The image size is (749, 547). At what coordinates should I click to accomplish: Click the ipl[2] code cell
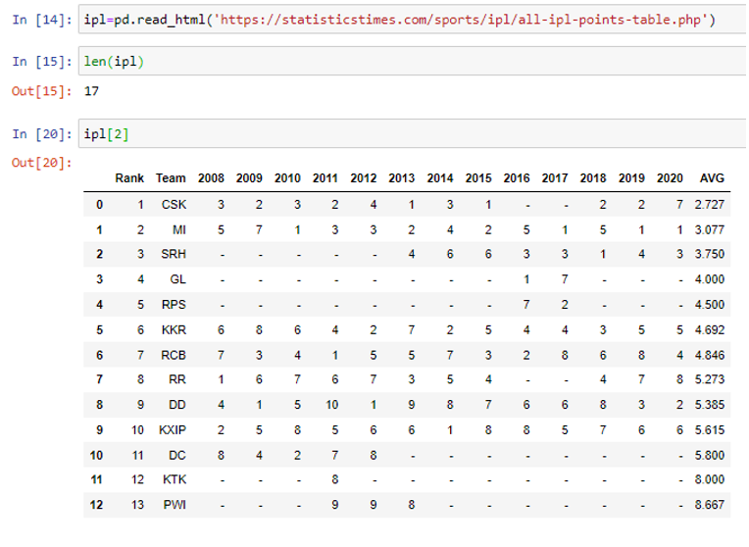pyautogui.click(x=413, y=133)
